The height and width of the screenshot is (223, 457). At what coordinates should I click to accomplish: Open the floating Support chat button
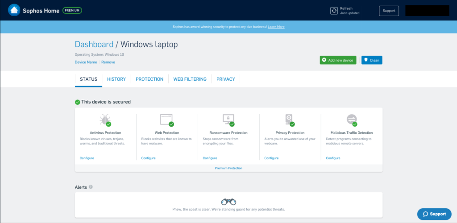(434, 214)
